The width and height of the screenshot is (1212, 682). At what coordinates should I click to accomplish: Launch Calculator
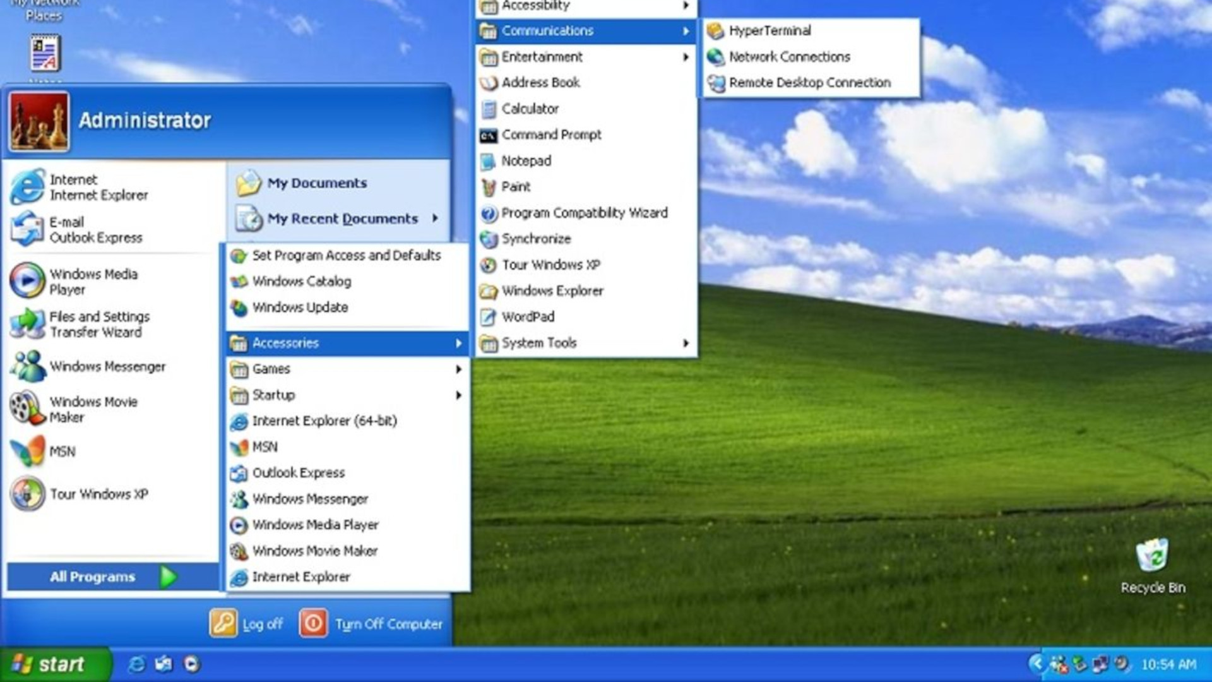click(x=529, y=109)
